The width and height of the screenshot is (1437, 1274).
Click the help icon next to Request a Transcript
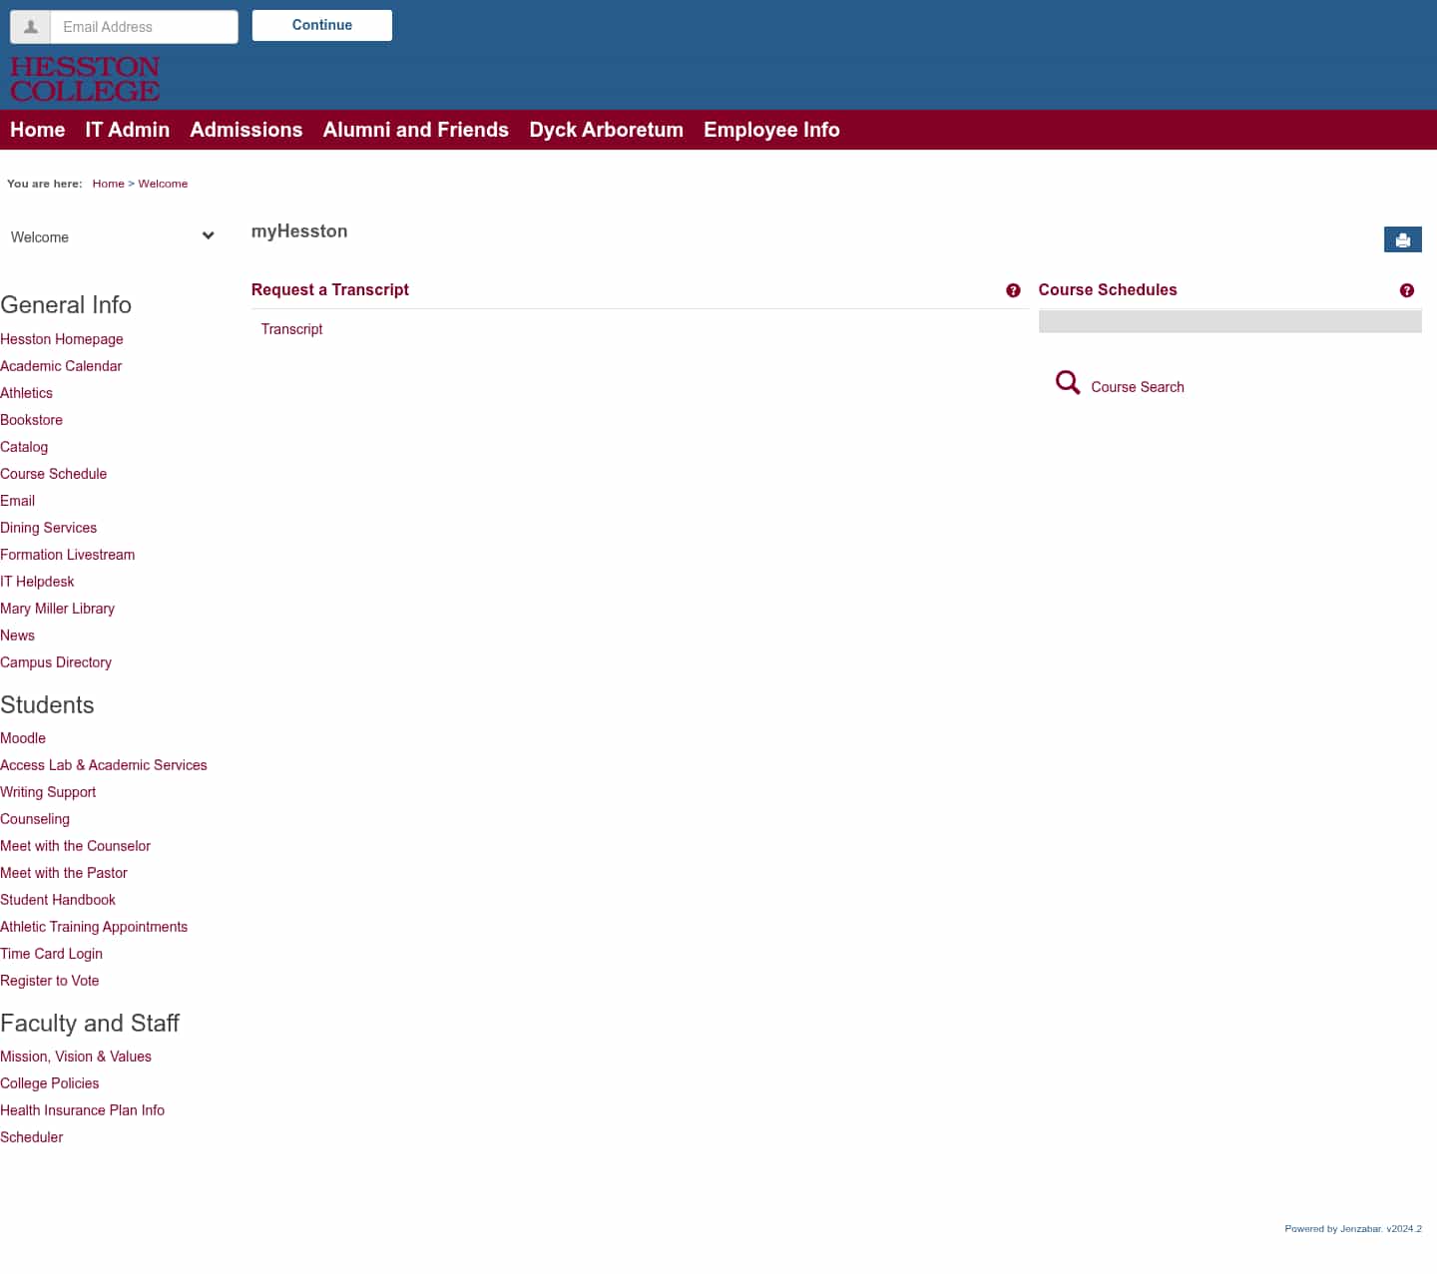(x=1013, y=290)
